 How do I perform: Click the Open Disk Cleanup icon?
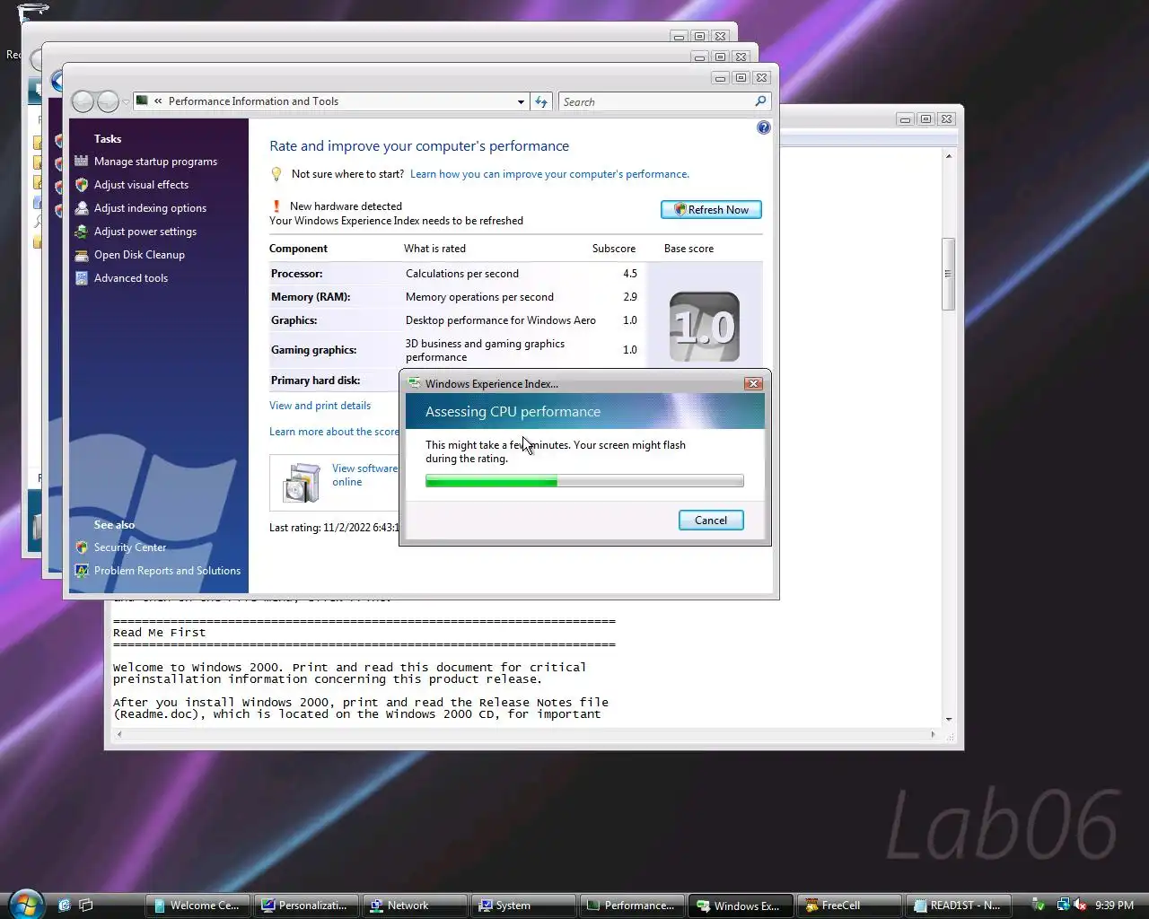(x=82, y=255)
